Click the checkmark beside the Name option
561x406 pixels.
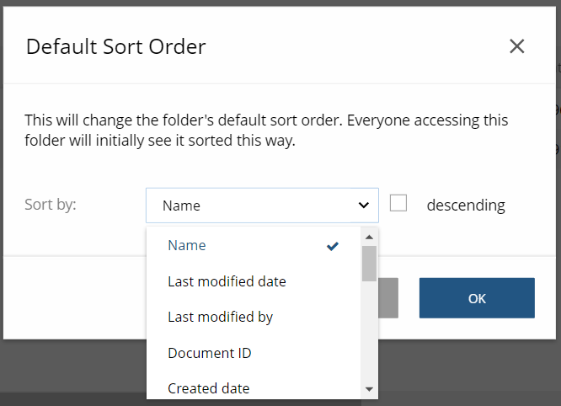[333, 246]
